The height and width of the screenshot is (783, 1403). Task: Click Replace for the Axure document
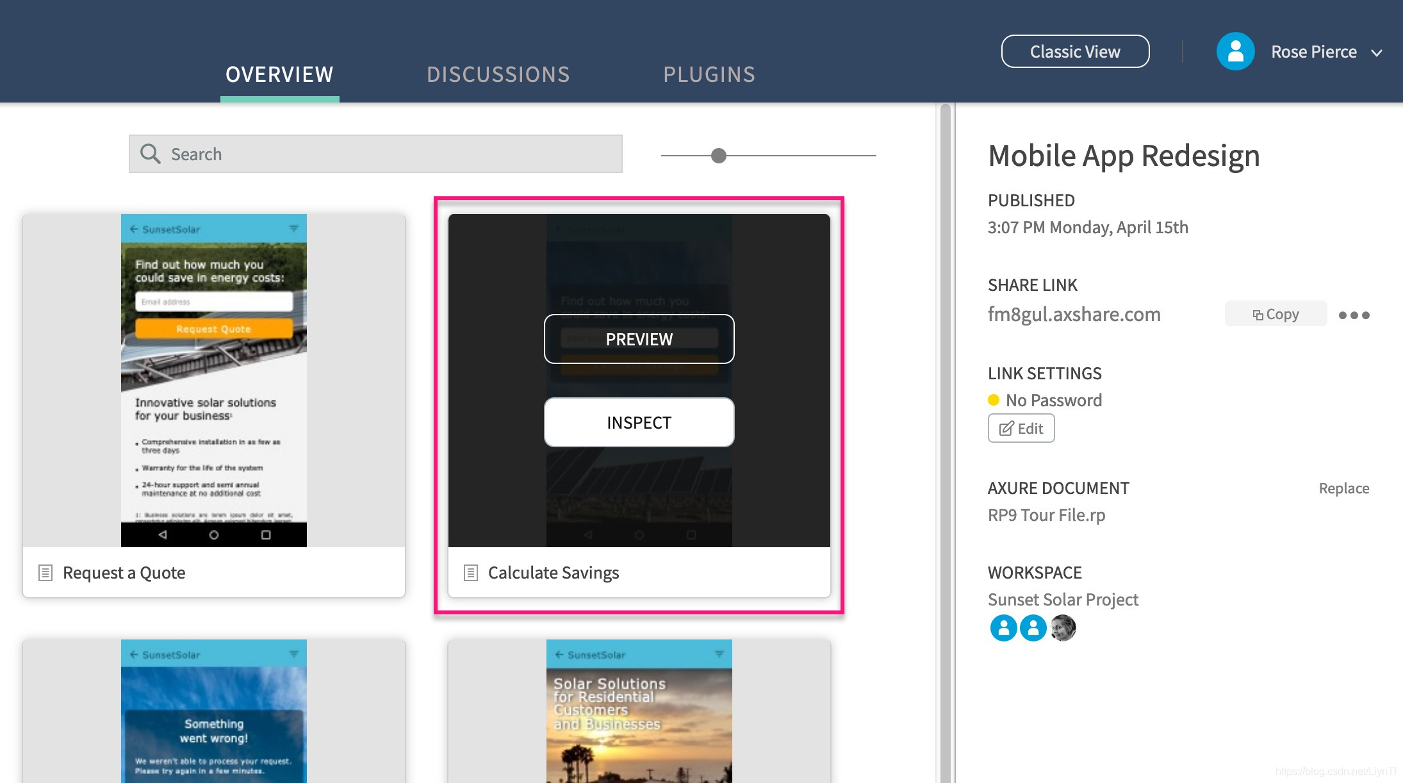[x=1343, y=488]
